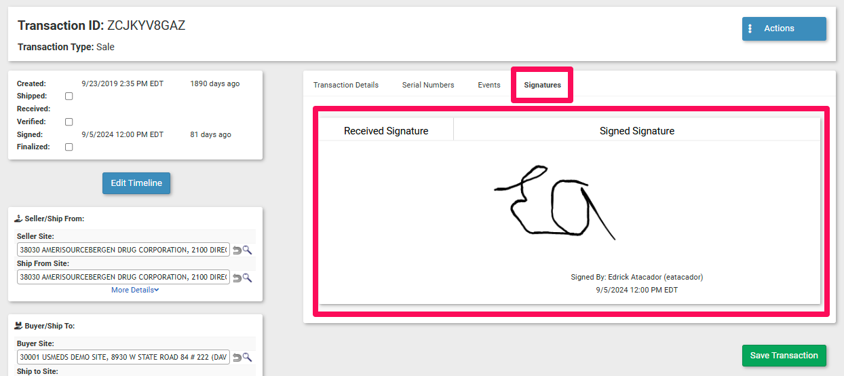Click inside the Buyer Site input field

click(x=123, y=358)
